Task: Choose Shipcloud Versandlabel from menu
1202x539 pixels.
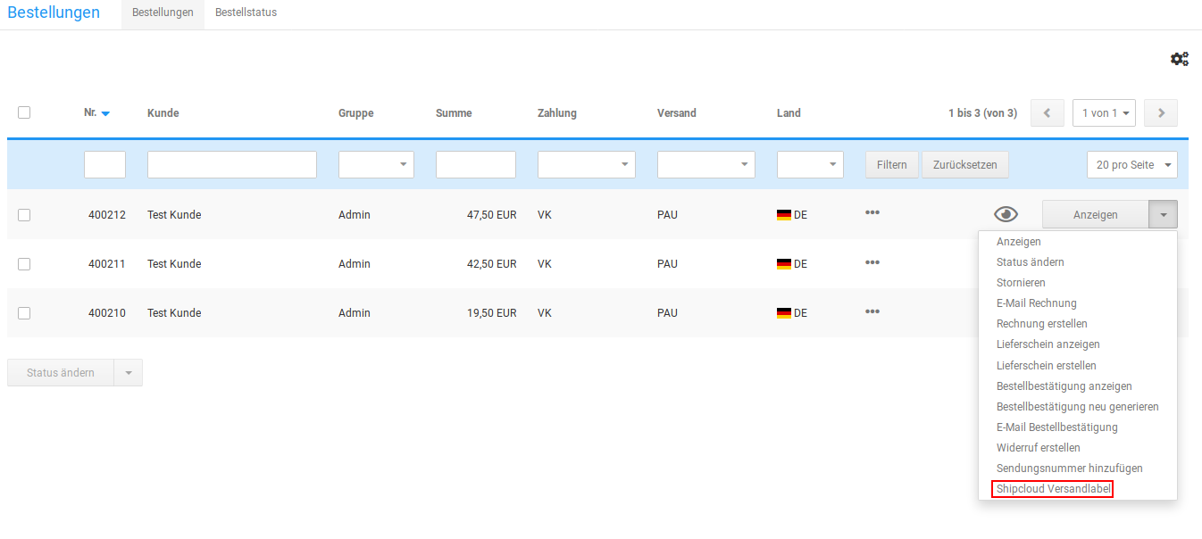Action: click(x=1053, y=489)
